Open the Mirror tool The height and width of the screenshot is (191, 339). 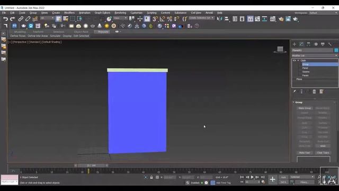pyautogui.click(x=219, y=19)
